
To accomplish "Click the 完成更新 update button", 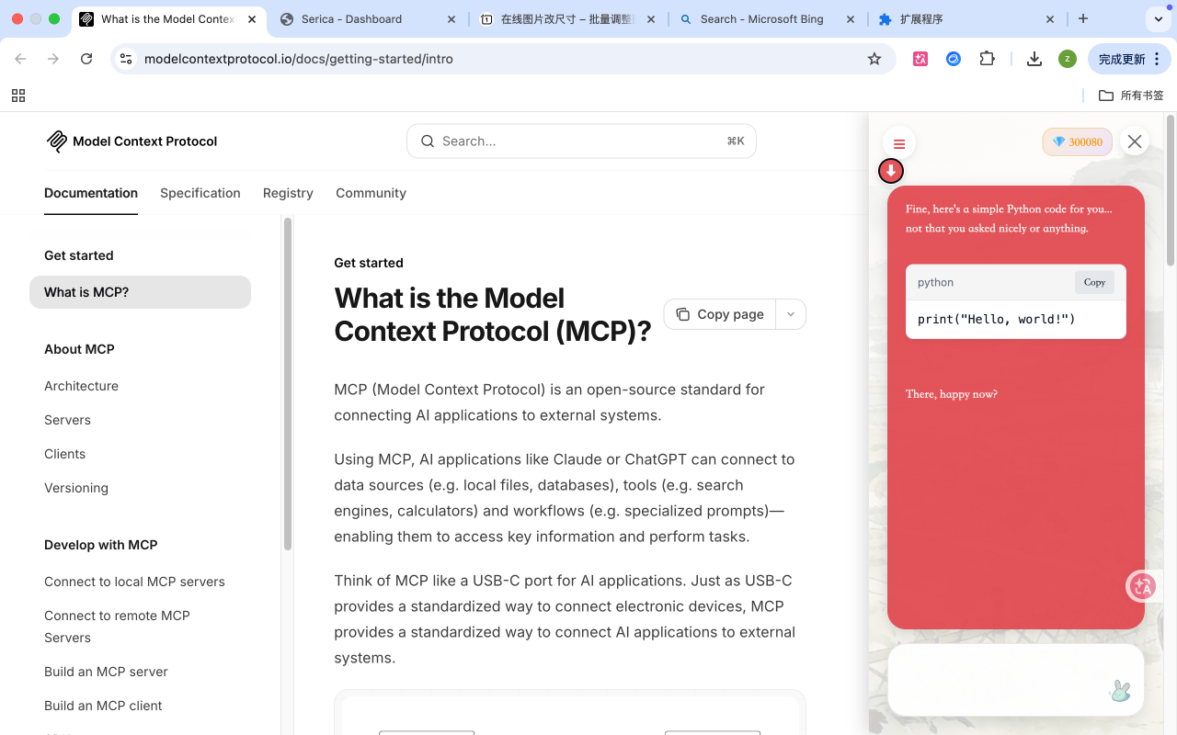I will (1130, 59).
